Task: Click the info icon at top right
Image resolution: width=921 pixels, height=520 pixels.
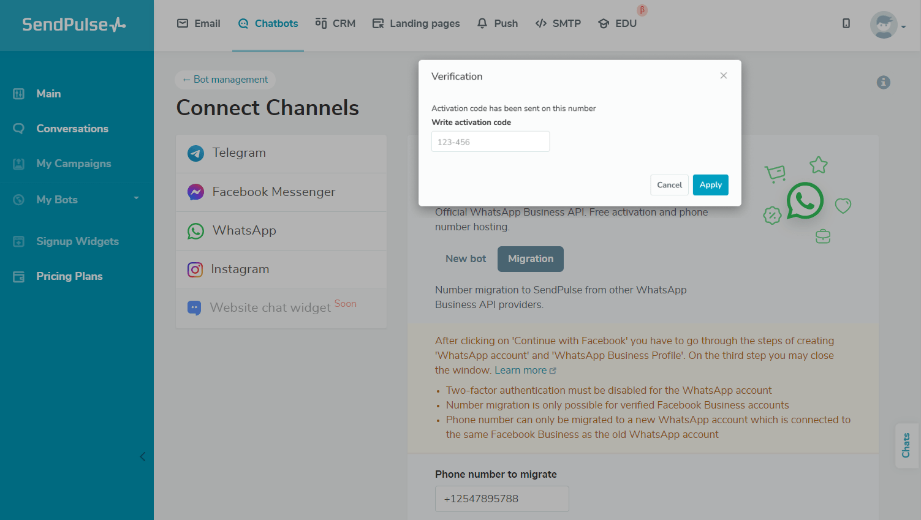Action: tap(883, 82)
